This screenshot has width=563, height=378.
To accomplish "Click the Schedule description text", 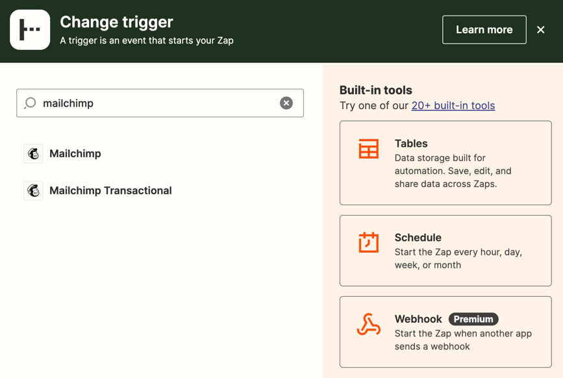I will pyautogui.click(x=458, y=258).
